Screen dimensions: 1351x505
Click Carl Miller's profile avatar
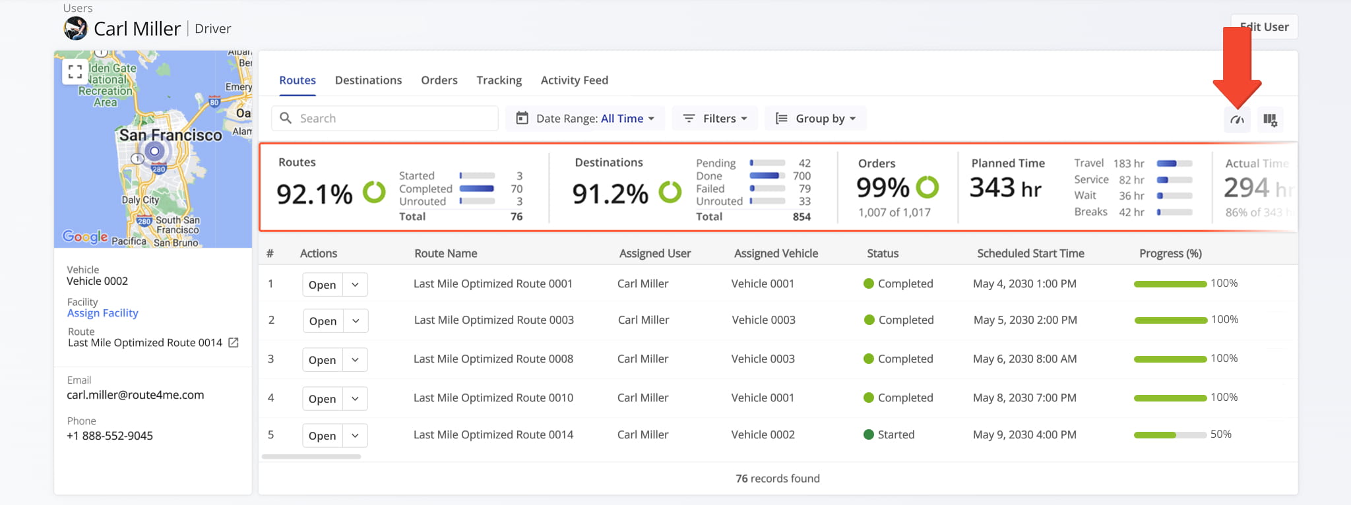[76, 28]
